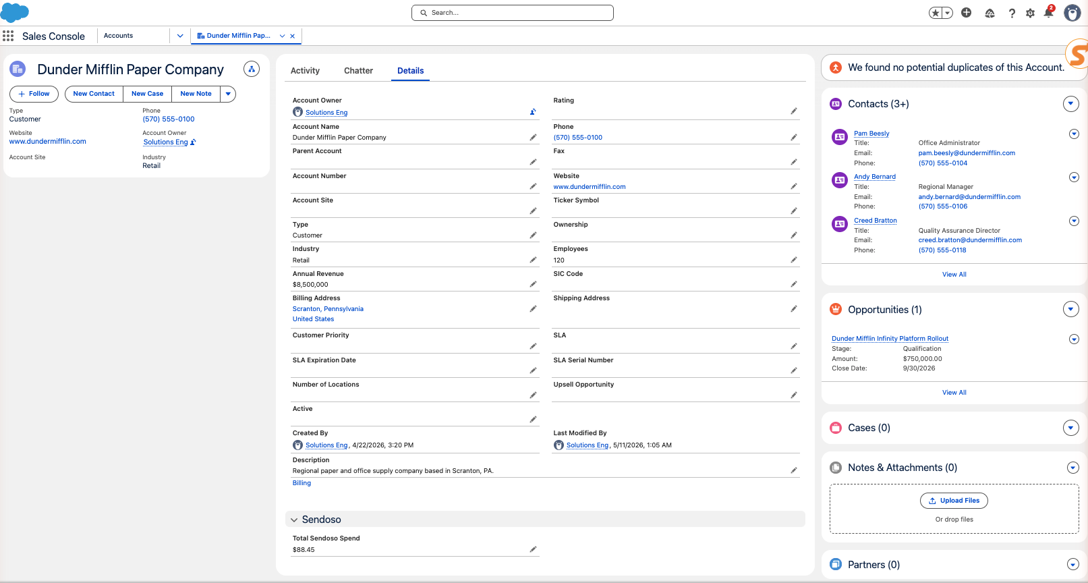The image size is (1088, 583).
Task: Open favorites list dropdown arrow
Action: [x=948, y=13]
